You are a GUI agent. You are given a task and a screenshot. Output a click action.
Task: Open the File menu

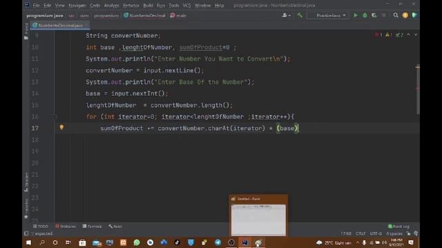[37, 6]
